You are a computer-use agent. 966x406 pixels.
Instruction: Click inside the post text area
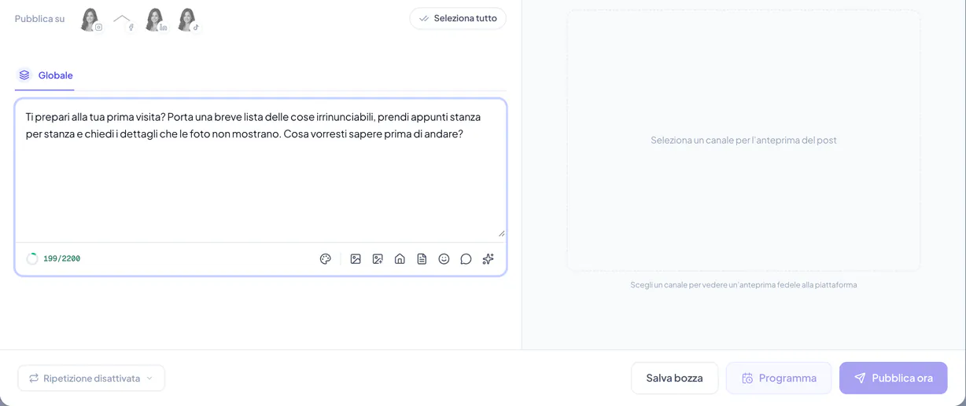tap(260, 170)
